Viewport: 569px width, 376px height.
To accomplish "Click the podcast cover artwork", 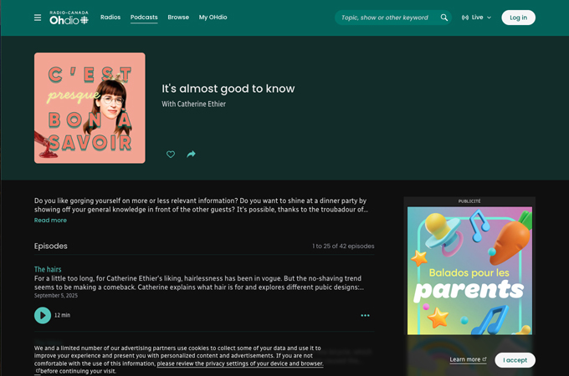I will pyautogui.click(x=90, y=108).
